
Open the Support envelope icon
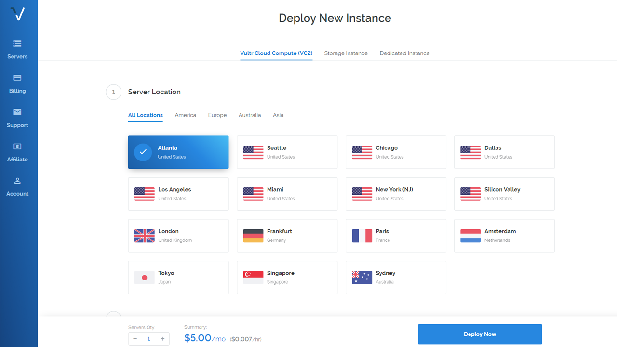pyautogui.click(x=17, y=112)
